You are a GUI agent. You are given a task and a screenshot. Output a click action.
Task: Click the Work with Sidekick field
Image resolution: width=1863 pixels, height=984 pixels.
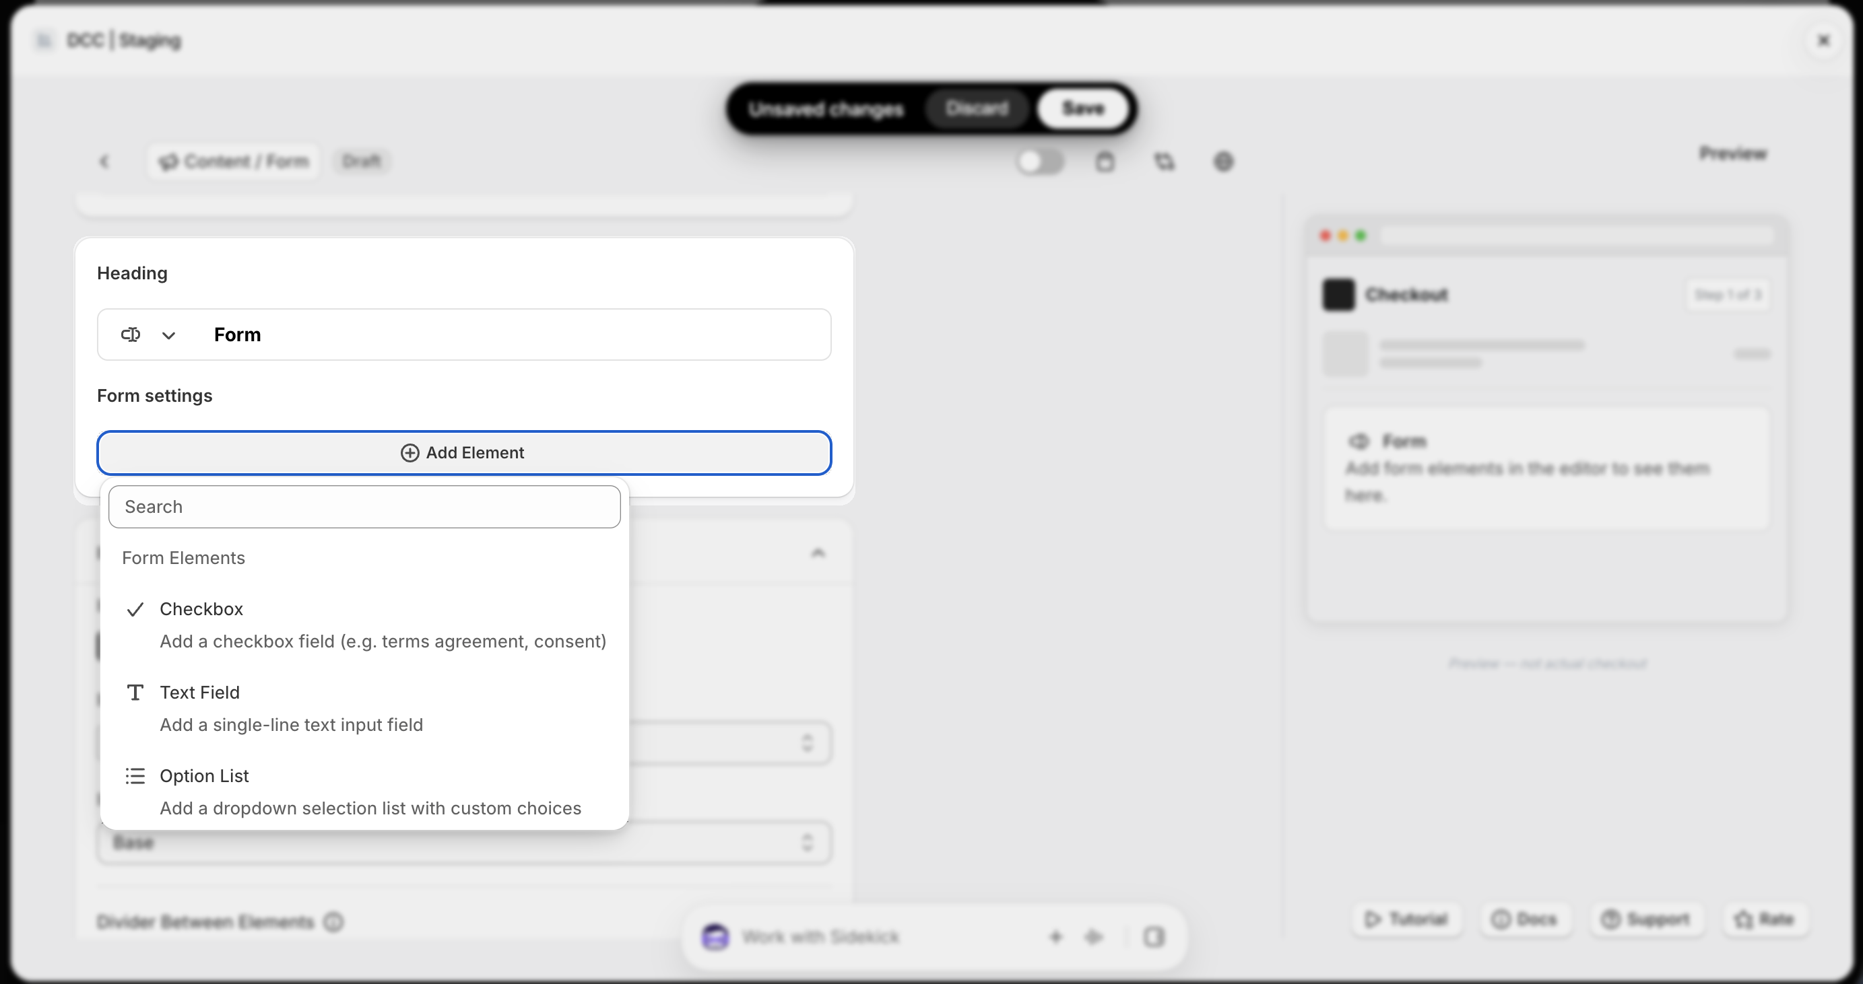[820, 937]
